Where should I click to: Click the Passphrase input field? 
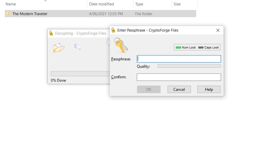[179, 59]
